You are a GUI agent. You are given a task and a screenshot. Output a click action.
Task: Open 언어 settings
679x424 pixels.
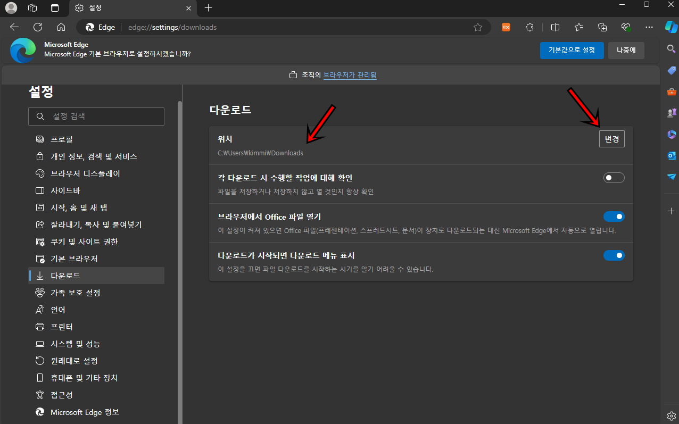tap(96, 310)
